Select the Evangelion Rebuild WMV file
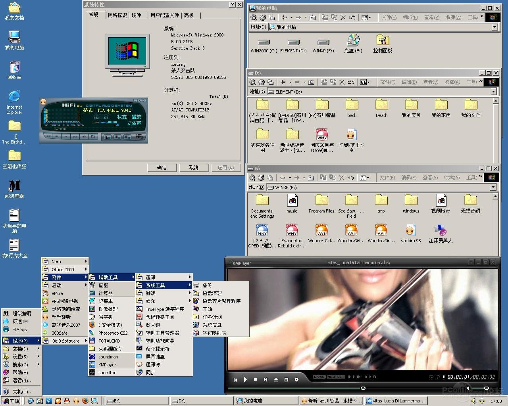This screenshot has width=508, height=406. [292, 236]
